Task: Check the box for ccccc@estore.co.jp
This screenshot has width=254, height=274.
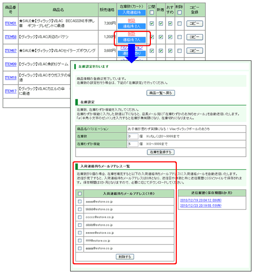Action: point(80,217)
